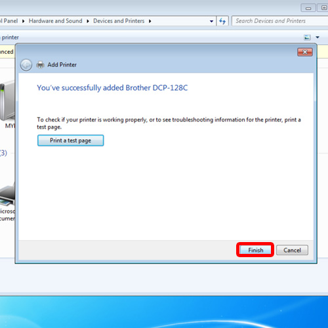
Task: Click the Control Panel breadcrumb
Action: tap(9, 21)
